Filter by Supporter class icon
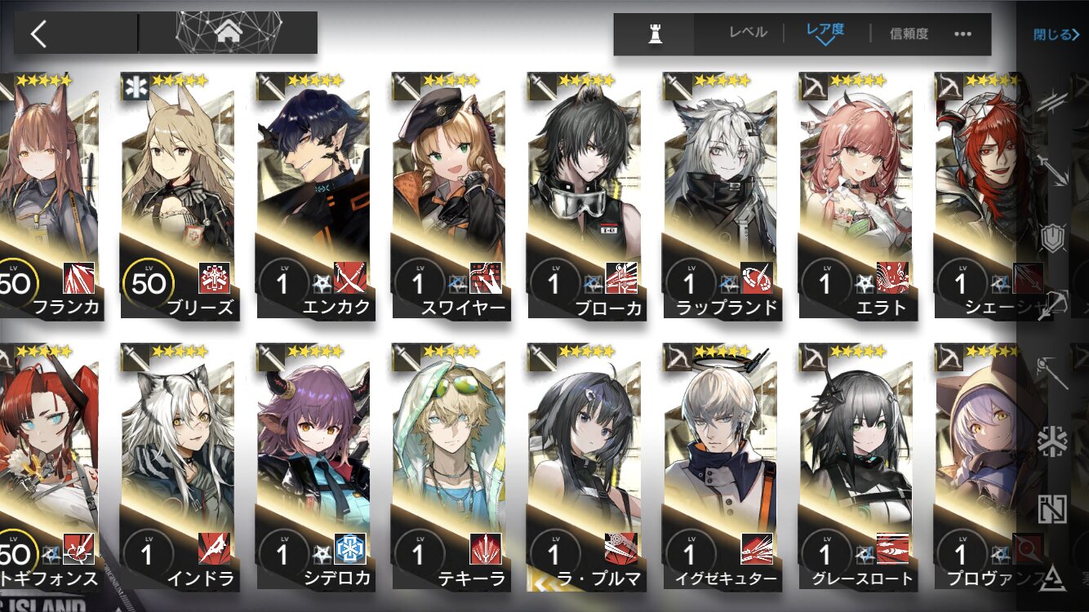 click(1053, 508)
